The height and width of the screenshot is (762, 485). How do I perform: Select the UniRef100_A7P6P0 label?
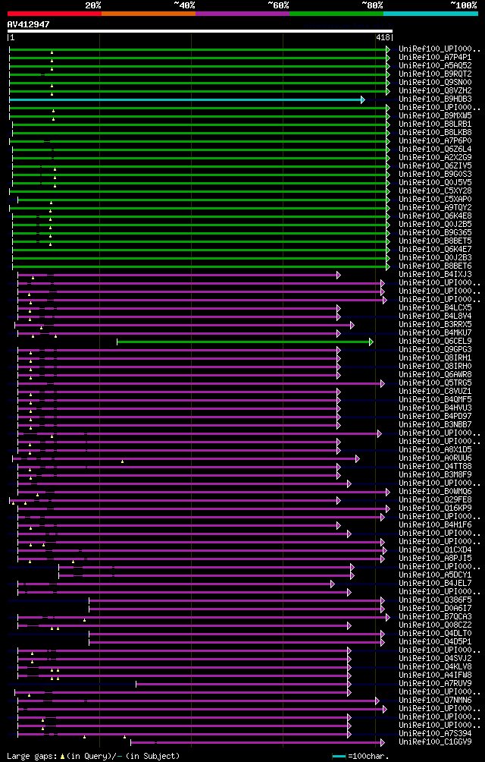[435, 141]
